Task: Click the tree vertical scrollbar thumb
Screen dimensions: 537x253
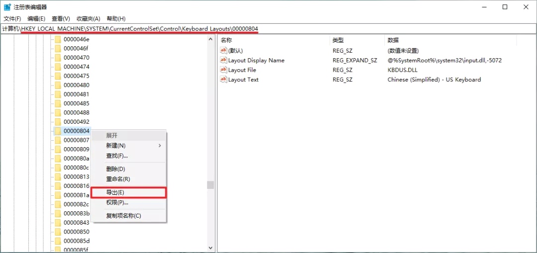Action: click(210, 185)
